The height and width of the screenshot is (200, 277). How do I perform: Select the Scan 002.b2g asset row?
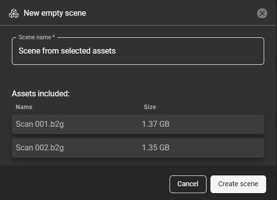tap(138, 148)
